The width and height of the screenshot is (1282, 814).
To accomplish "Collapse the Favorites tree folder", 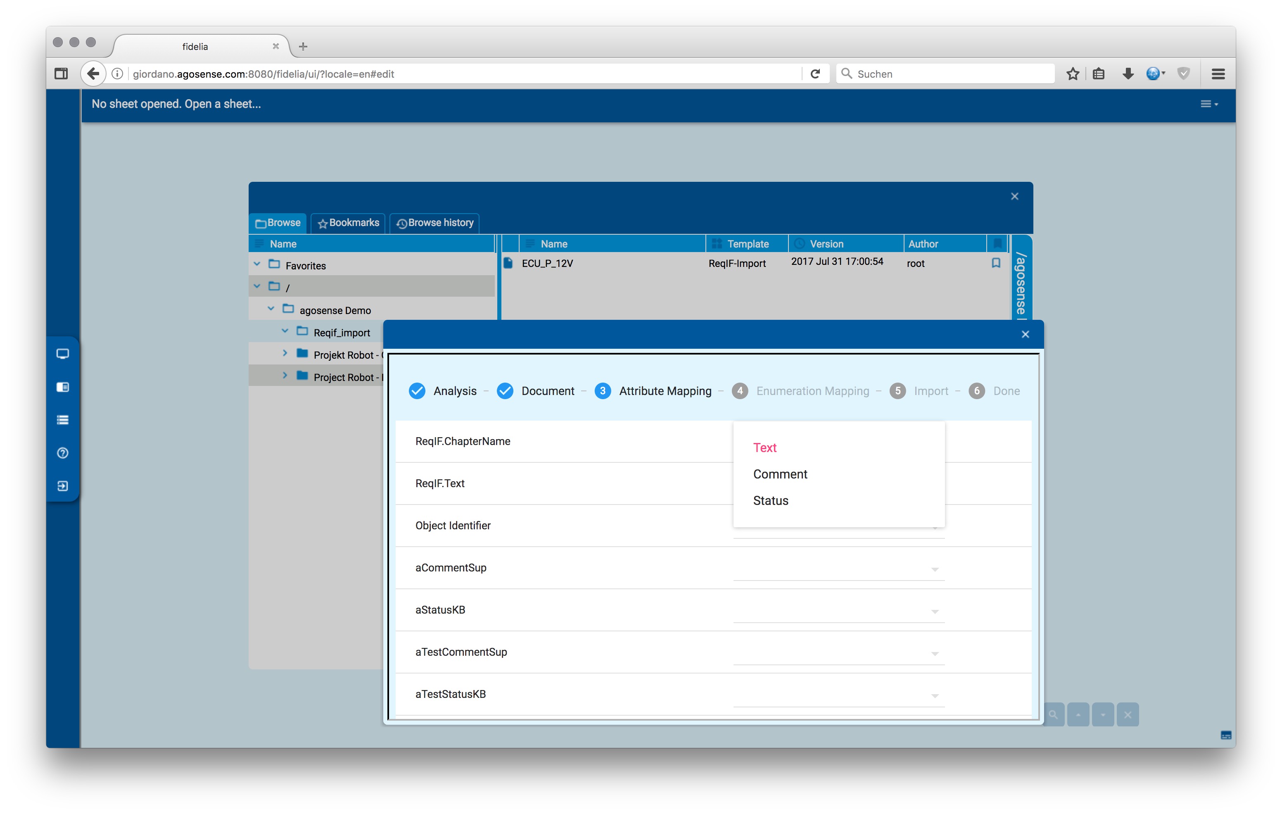I will pyautogui.click(x=257, y=264).
